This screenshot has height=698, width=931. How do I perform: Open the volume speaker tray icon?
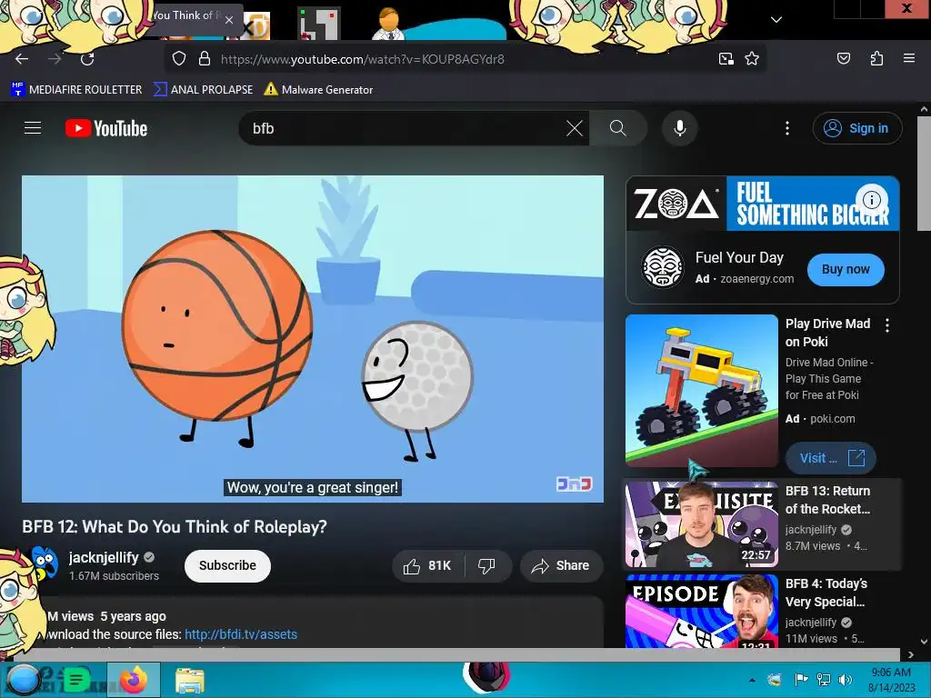[x=844, y=680]
